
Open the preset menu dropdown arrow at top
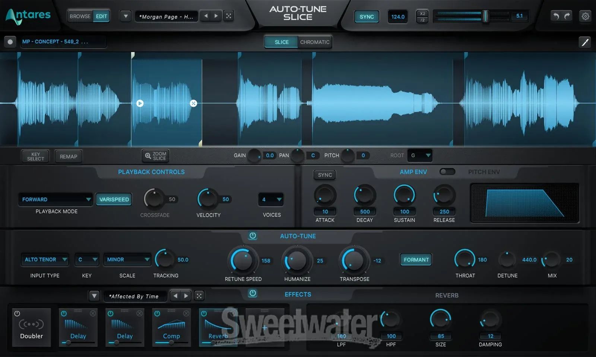coord(126,16)
